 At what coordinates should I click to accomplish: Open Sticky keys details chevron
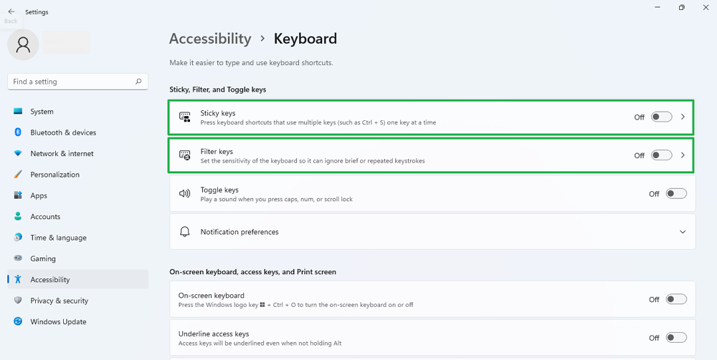click(683, 117)
